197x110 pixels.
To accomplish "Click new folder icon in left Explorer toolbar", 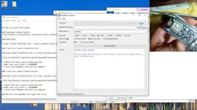I will pyautogui.click(x=62, y=13).
